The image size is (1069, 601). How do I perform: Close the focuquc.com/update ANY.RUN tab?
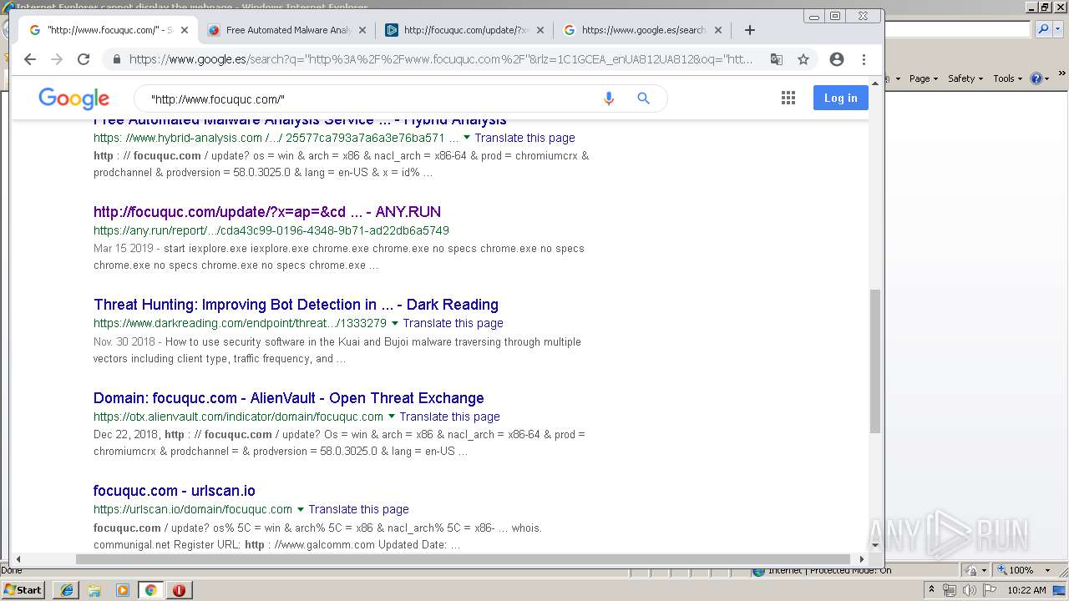click(x=540, y=30)
